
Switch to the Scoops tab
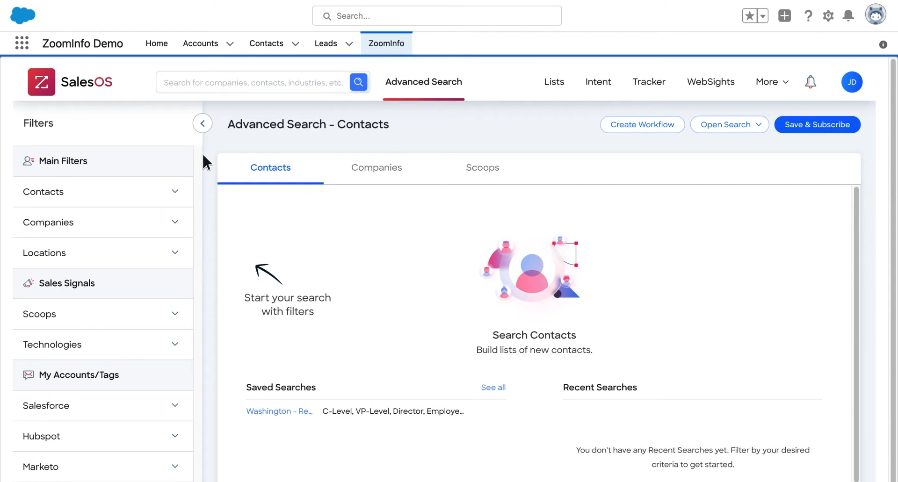click(x=482, y=167)
